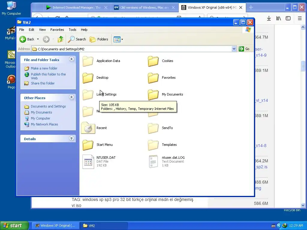Select the NTUSER.DAT file icon
The width and height of the screenshot is (307, 230).
(x=88, y=161)
